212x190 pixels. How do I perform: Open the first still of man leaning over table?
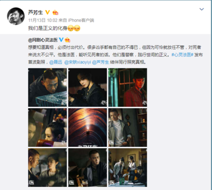(x=47, y=87)
